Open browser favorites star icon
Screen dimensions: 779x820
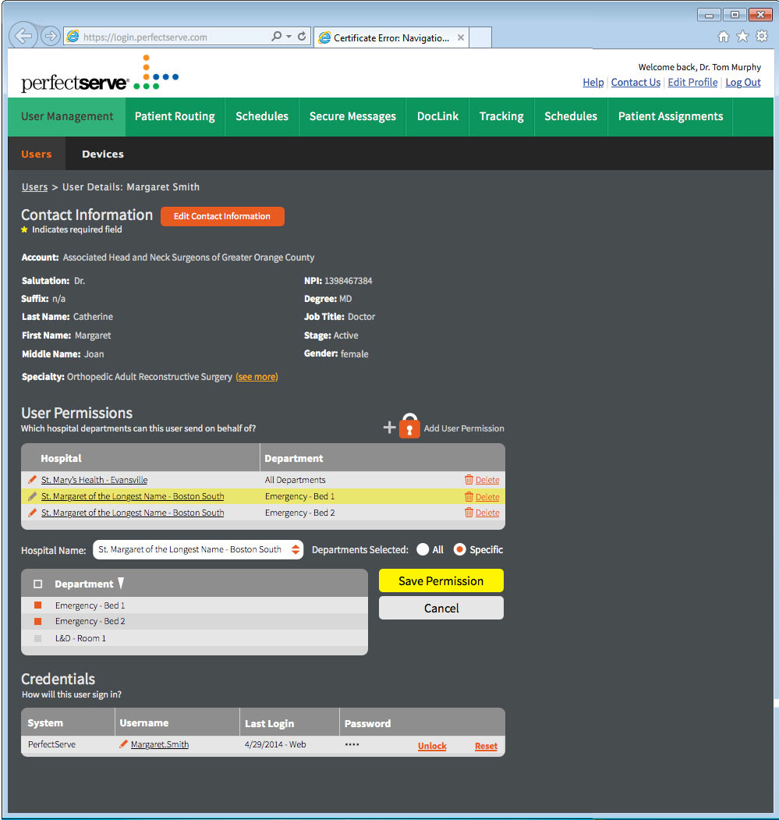[x=742, y=36]
